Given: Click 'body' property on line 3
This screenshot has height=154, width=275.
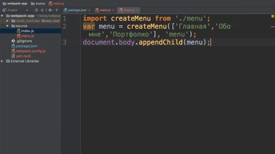Looking at the screenshot, I should [127, 42].
